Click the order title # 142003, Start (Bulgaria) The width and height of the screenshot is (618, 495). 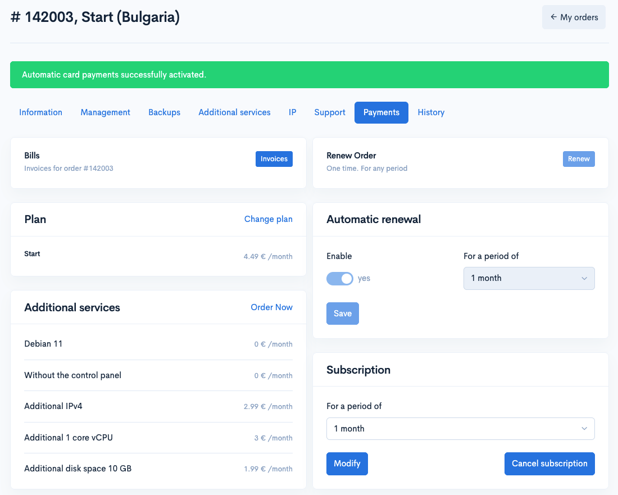point(95,17)
